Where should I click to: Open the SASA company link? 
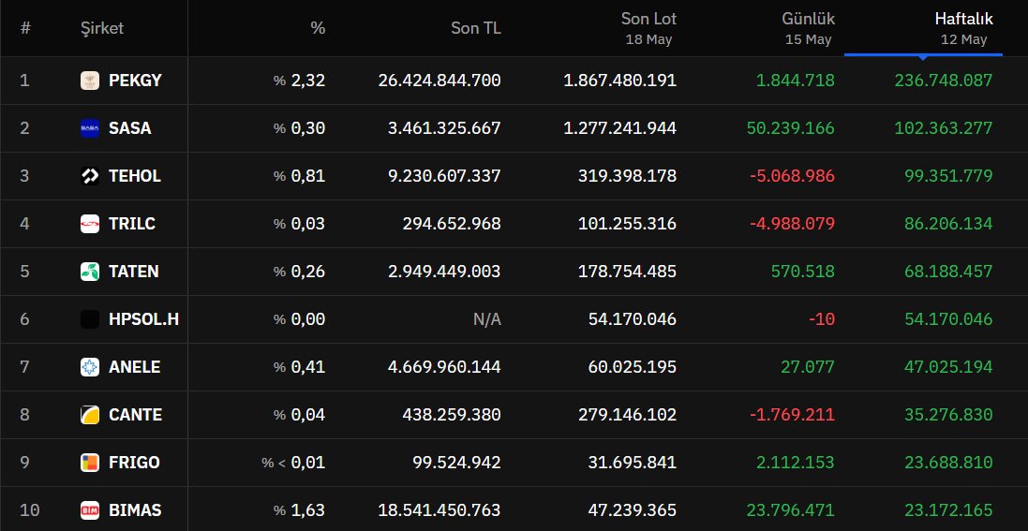click(130, 128)
